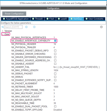
Task: Edit NX_RETRANS_TIMER value 1000
Action: tap(56, 87)
